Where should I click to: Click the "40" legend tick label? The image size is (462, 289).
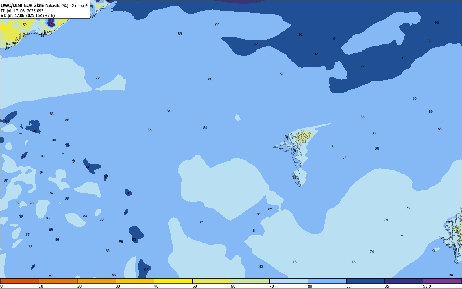pyautogui.click(x=156, y=286)
